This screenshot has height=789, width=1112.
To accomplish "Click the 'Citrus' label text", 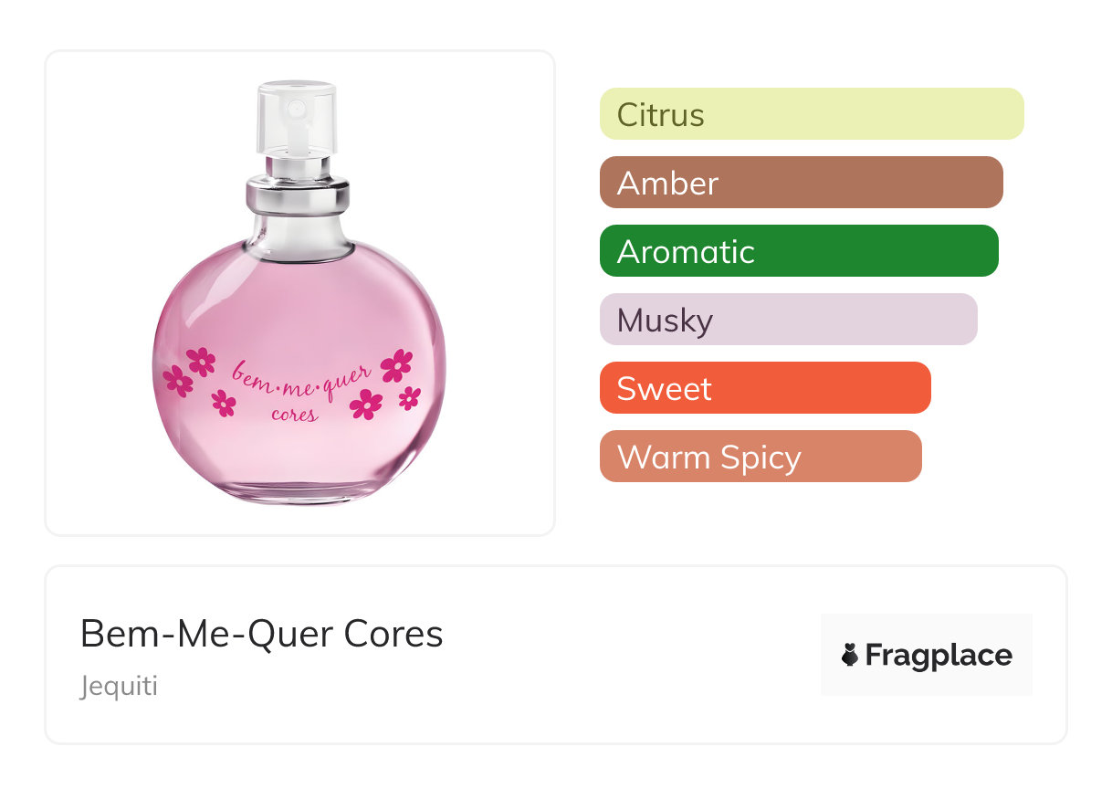I will point(661,115).
